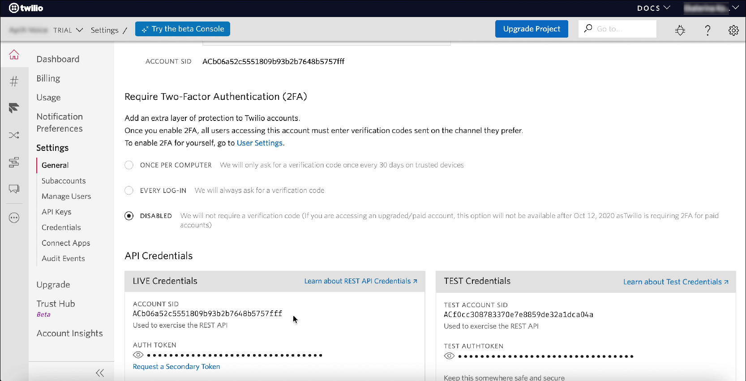Open Account Insights

[x=69, y=334]
